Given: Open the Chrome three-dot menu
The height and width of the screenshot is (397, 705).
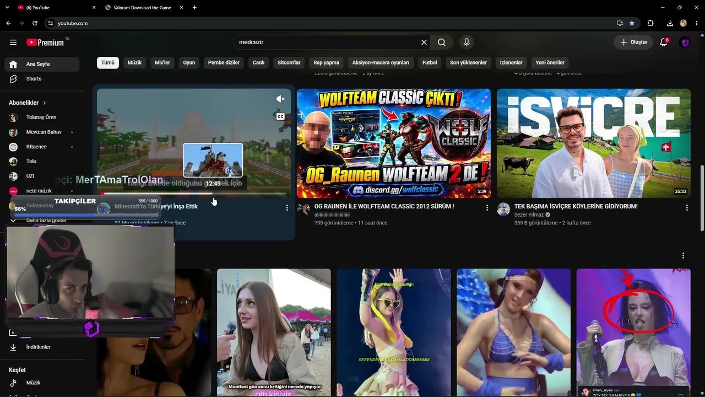Looking at the screenshot, I should tap(697, 23).
